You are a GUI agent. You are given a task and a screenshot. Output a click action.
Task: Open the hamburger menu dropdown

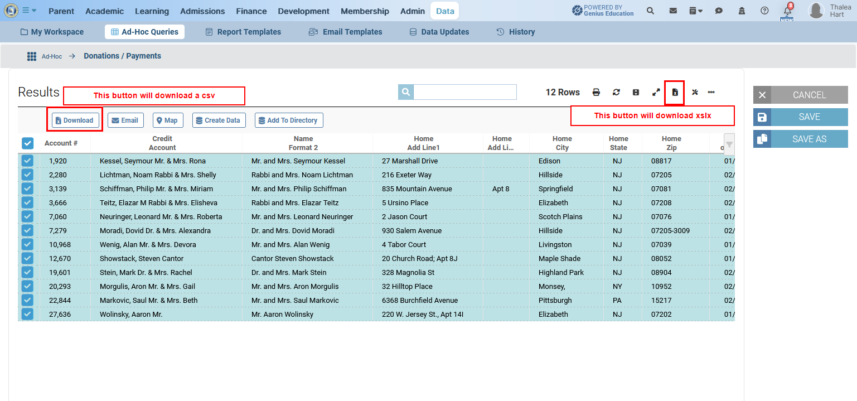click(x=29, y=11)
